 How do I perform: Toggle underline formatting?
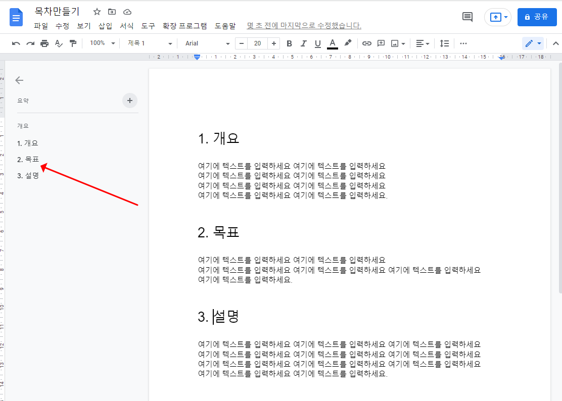tap(317, 43)
